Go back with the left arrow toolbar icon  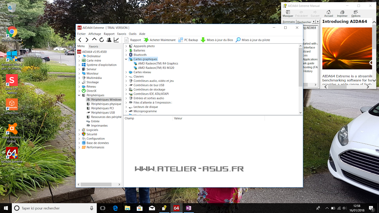(80, 40)
